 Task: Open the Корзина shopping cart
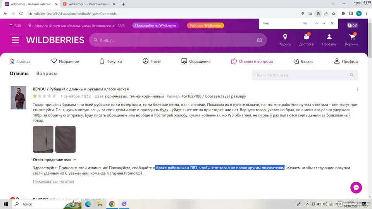[351, 39]
